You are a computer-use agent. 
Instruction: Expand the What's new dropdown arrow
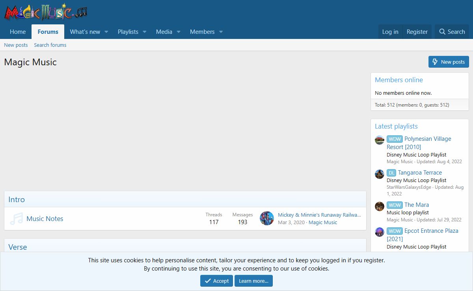click(106, 32)
